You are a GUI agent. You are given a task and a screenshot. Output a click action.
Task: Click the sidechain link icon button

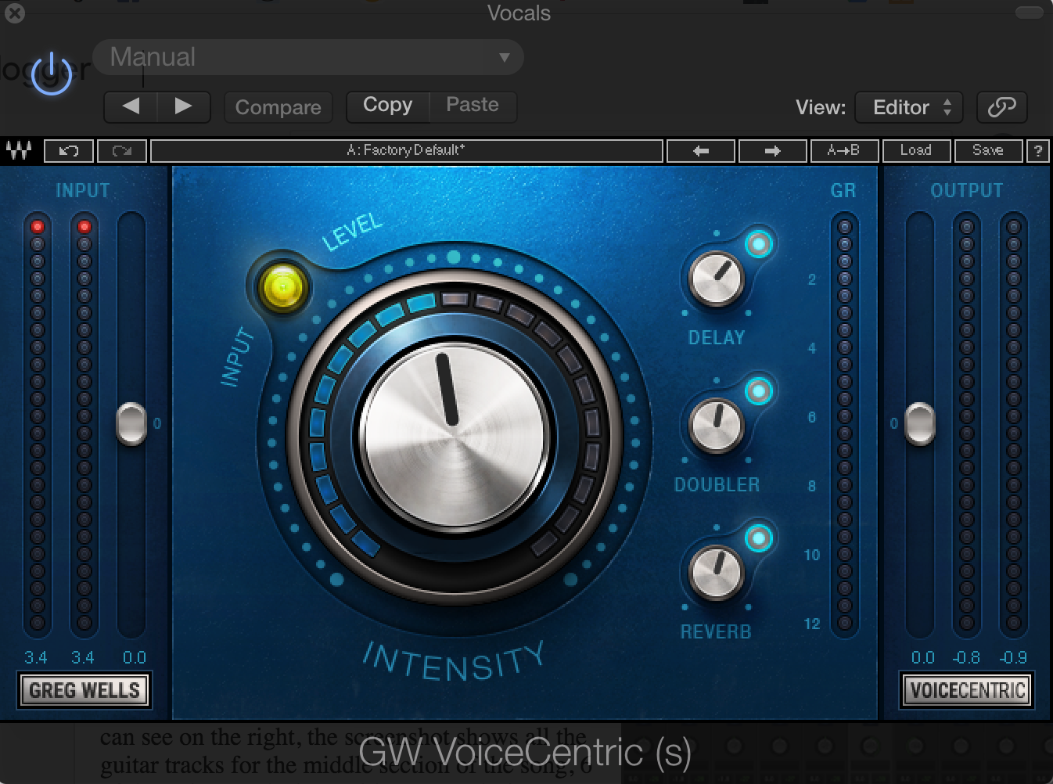pos(1001,107)
